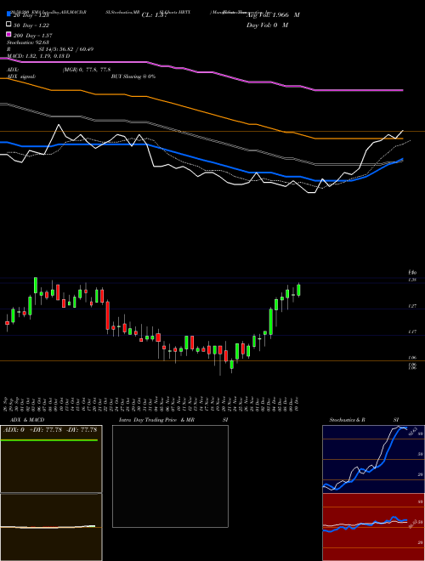This screenshot has height=561, width=425.
Task: Click the '(MGR) 0, 77.8, 77.8' ADX values
Action: point(87,70)
